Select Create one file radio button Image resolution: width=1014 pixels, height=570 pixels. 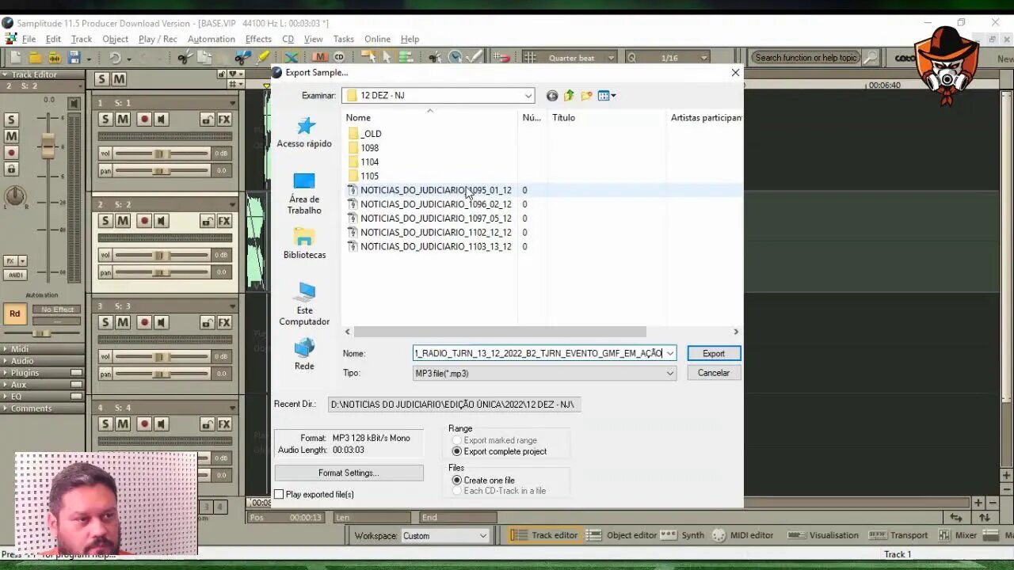click(x=457, y=481)
